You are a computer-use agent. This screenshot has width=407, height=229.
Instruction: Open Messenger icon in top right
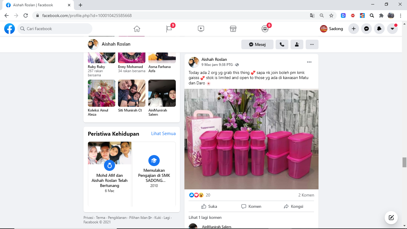click(366, 29)
